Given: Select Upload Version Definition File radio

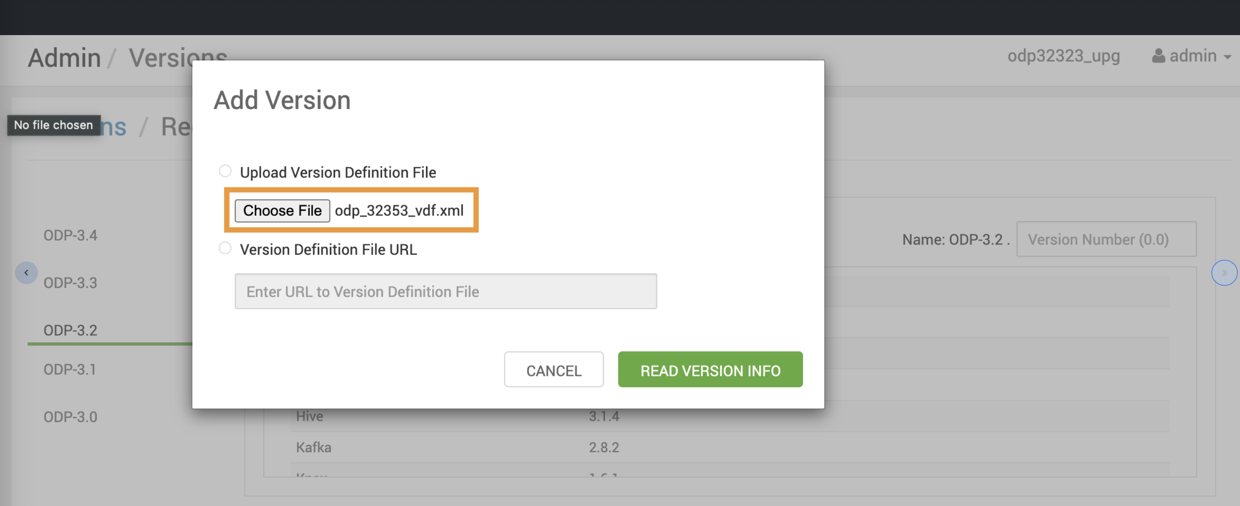Looking at the screenshot, I should click(x=225, y=171).
